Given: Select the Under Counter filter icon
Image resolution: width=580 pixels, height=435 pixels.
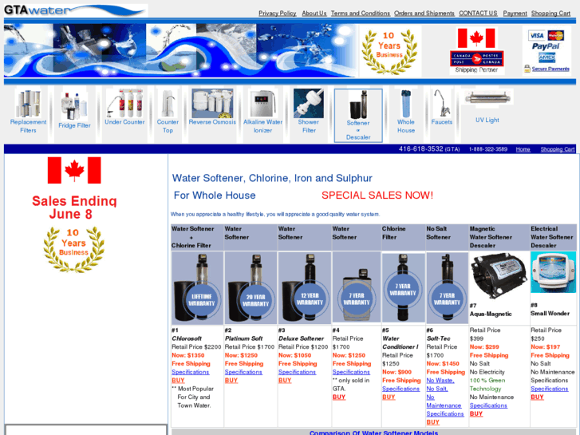Looking at the screenshot, I should pyautogui.click(x=124, y=103).
